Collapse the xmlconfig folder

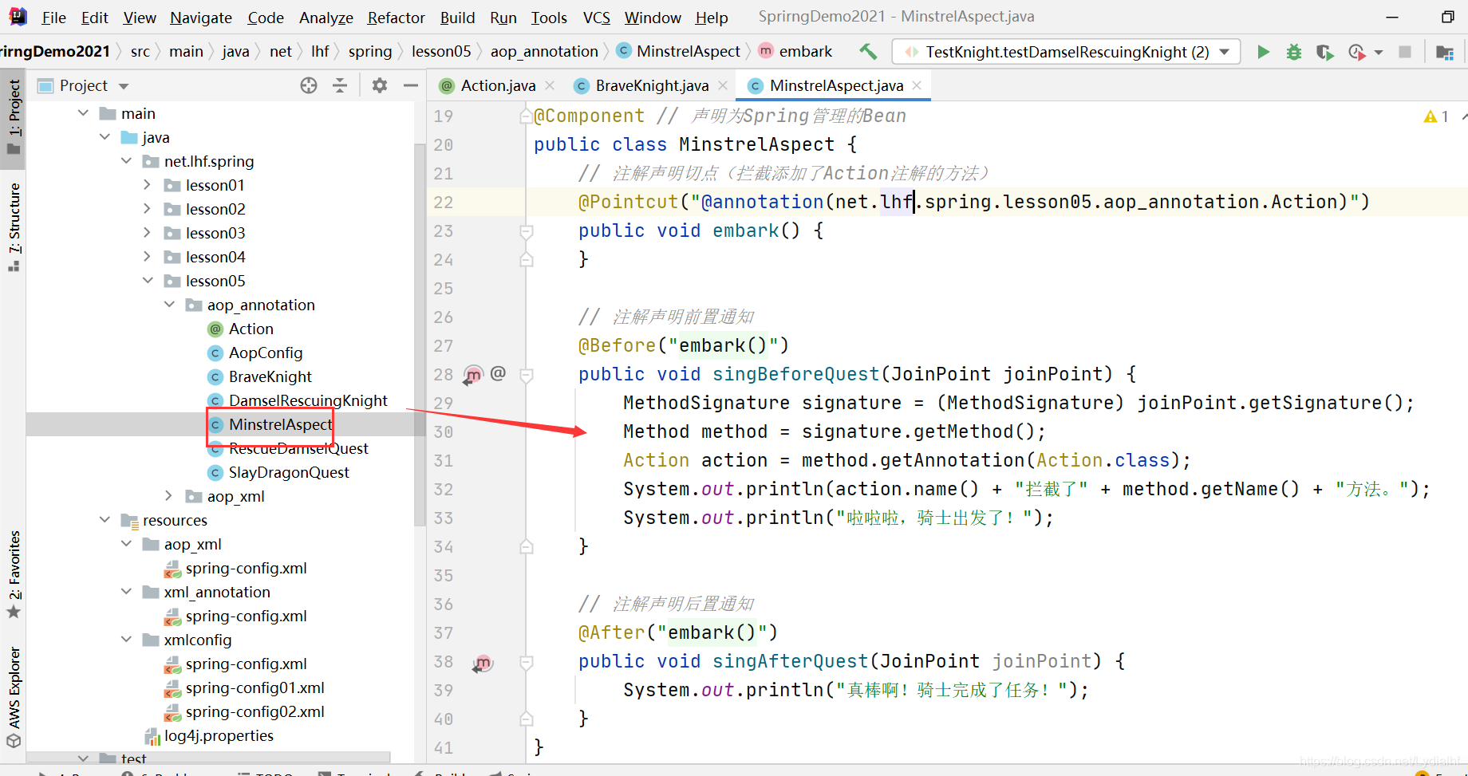click(126, 640)
